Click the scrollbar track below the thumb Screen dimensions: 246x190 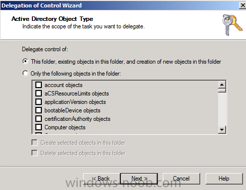[222, 109]
